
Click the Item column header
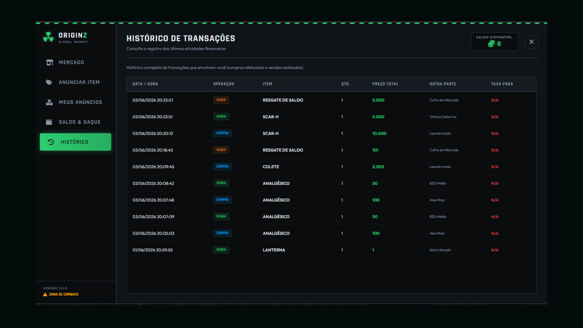click(267, 84)
